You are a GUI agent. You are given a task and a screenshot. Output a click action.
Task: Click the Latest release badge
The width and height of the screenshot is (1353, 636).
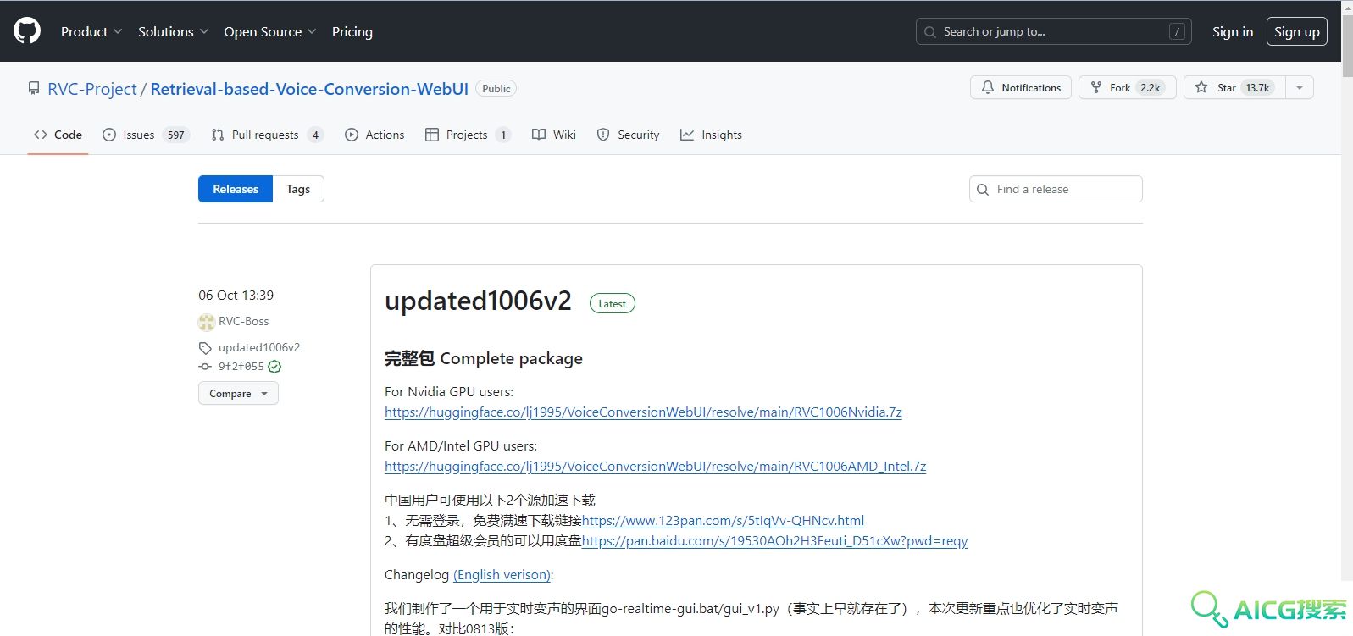click(x=613, y=303)
